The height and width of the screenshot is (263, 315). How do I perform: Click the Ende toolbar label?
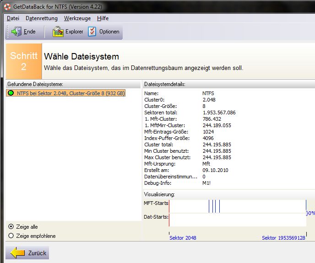tap(29, 32)
